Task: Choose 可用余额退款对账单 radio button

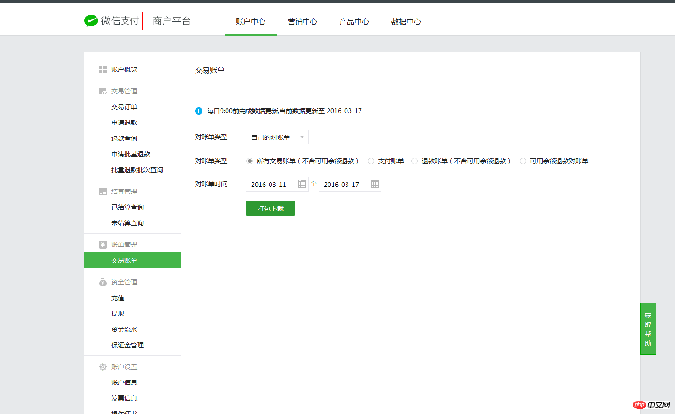Action: coord(523,161)
